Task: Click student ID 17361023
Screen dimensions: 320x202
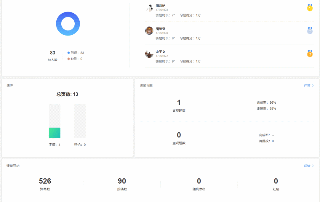Action: [x=162, y=10]
